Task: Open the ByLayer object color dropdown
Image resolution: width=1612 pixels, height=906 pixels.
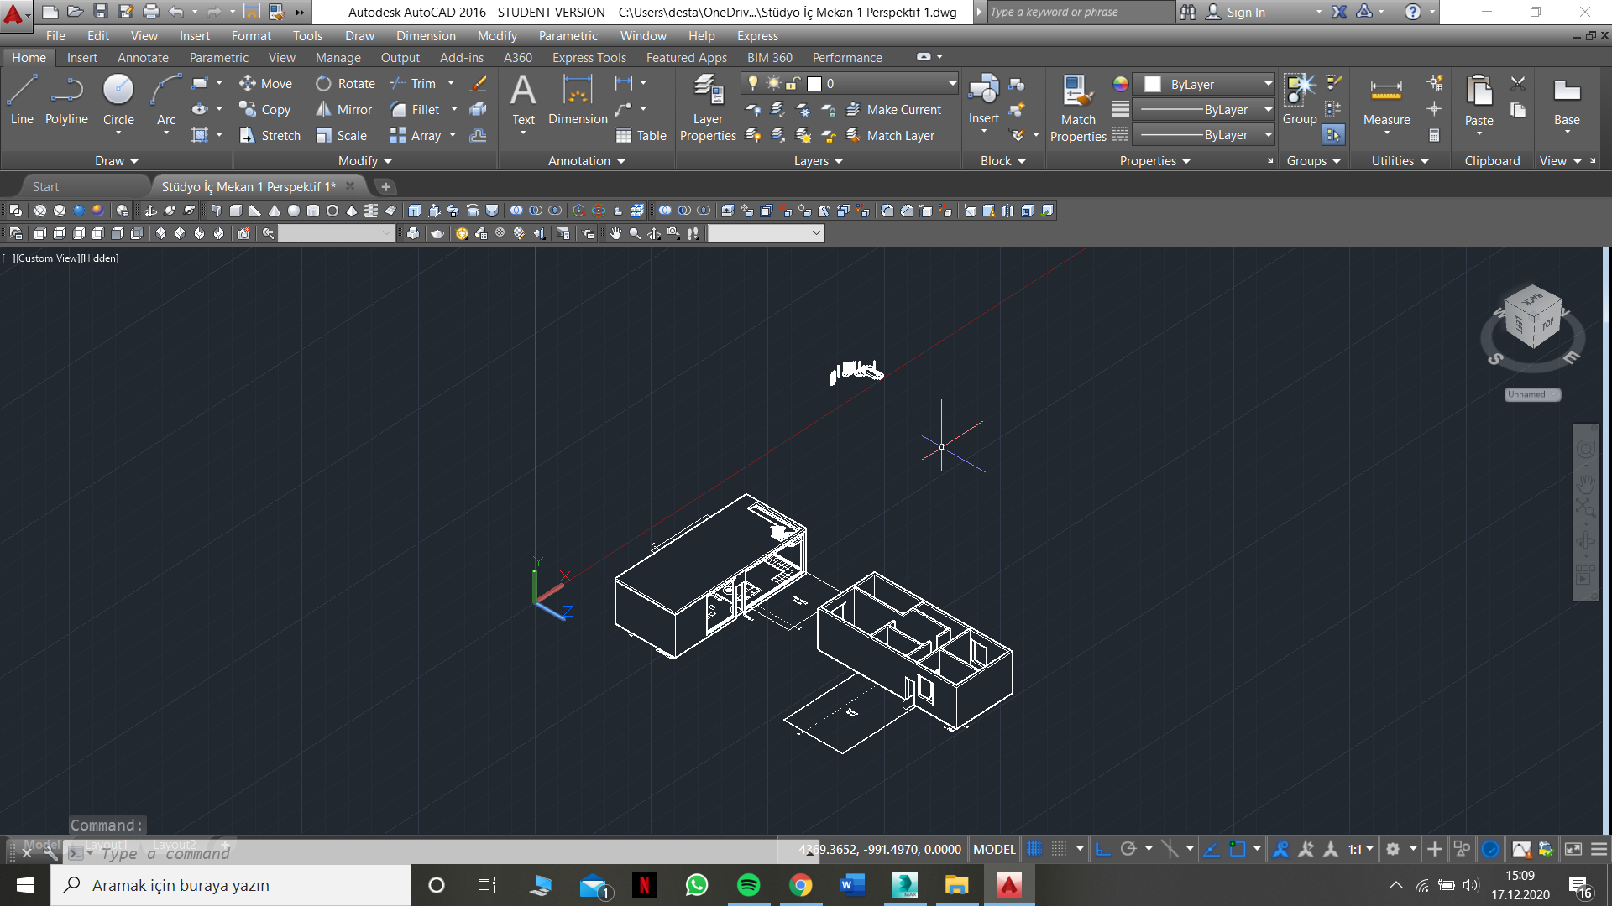Action: [1268, 84]
